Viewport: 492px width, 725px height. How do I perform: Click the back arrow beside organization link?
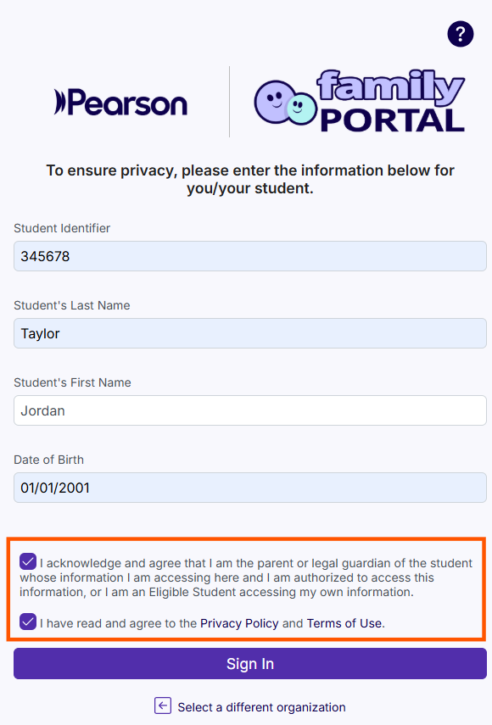tap(163, 705)
